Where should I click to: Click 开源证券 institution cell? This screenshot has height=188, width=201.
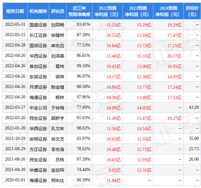pos(38,87)
